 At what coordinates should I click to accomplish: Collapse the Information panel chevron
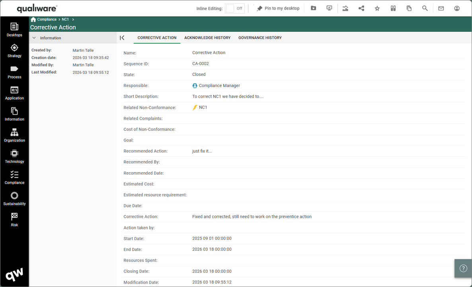[x=34, y=38]
